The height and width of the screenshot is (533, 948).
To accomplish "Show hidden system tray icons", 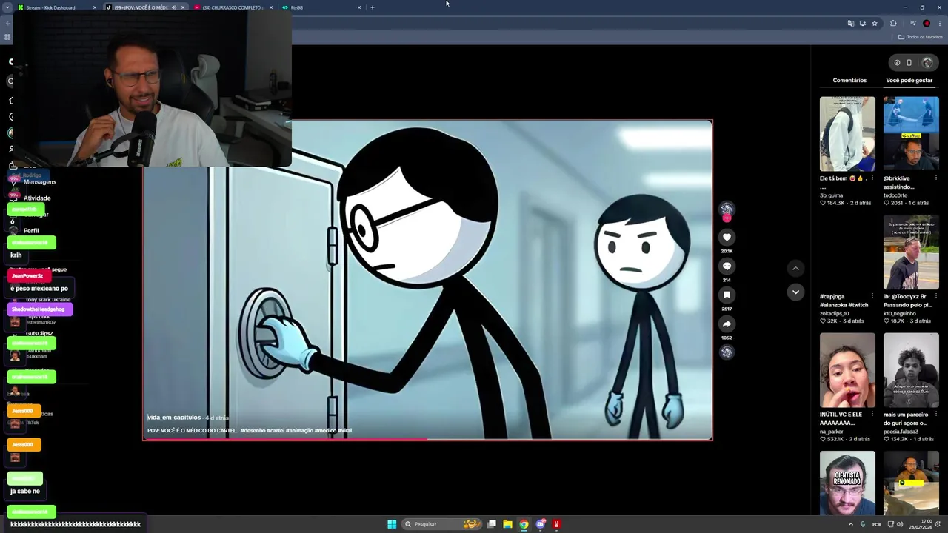I will coord(850,524).
